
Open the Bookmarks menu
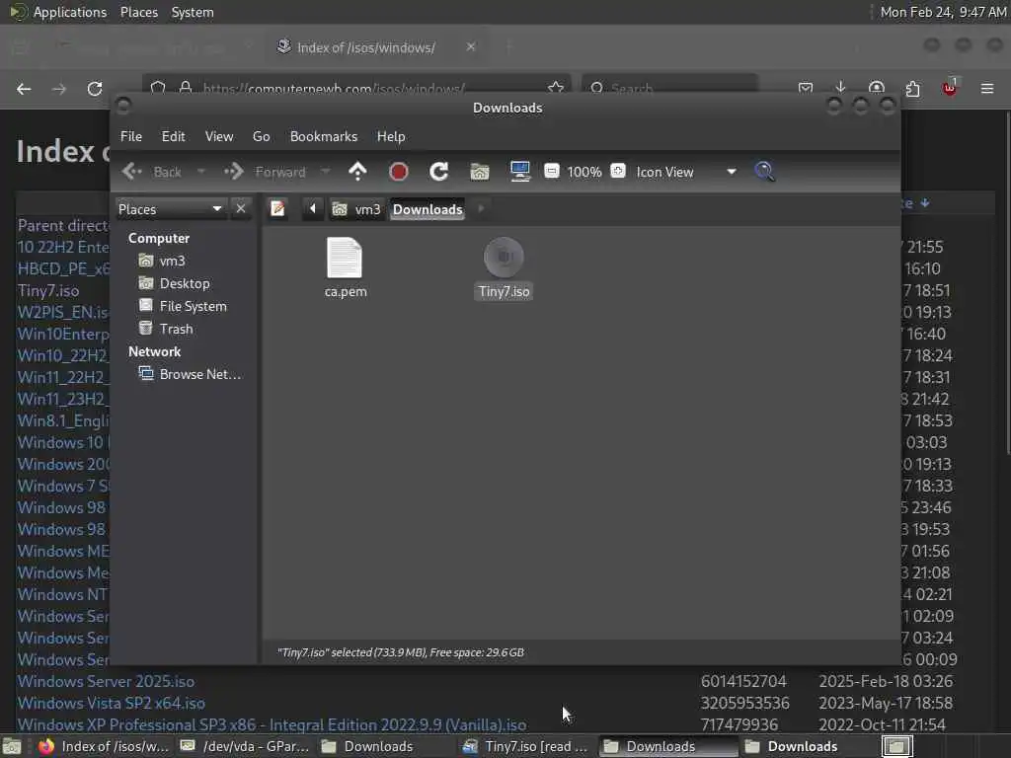324,136
